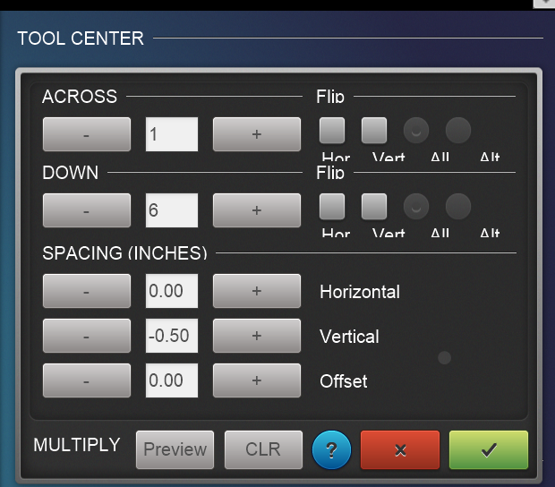Increase the Across count
The height and width of the screenshot is (487, 555).
(x=257, y=134)
